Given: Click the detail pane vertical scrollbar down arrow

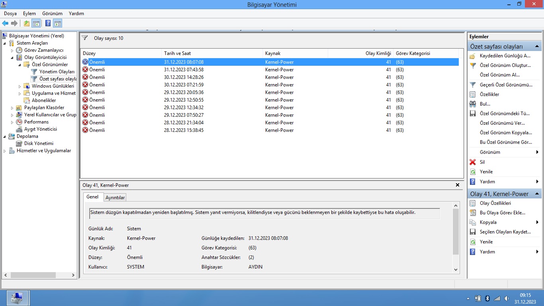Looking at the screenshot, I should (456, 270).
